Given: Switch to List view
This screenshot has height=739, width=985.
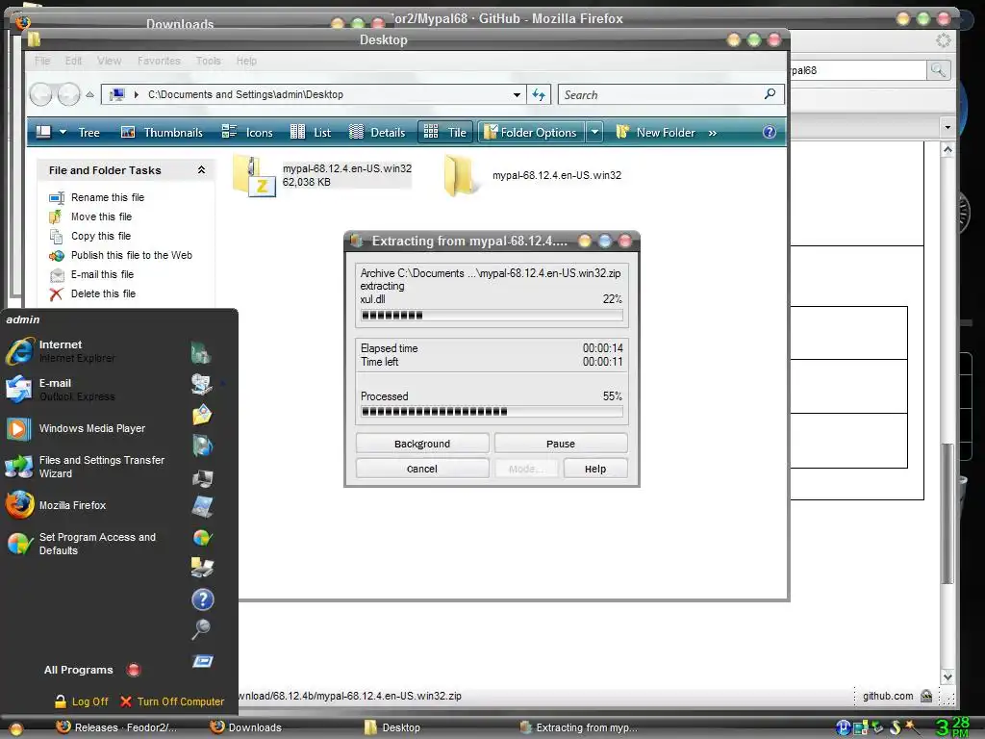Looking at the screenshot, I should [x=311, y=133].
